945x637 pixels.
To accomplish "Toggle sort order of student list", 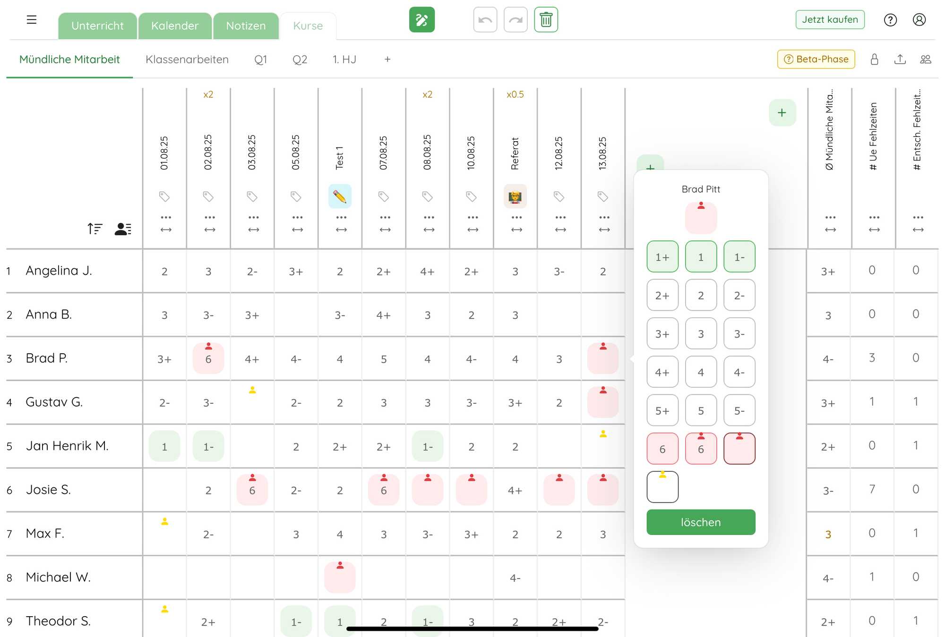I will [x=94, y=229].
